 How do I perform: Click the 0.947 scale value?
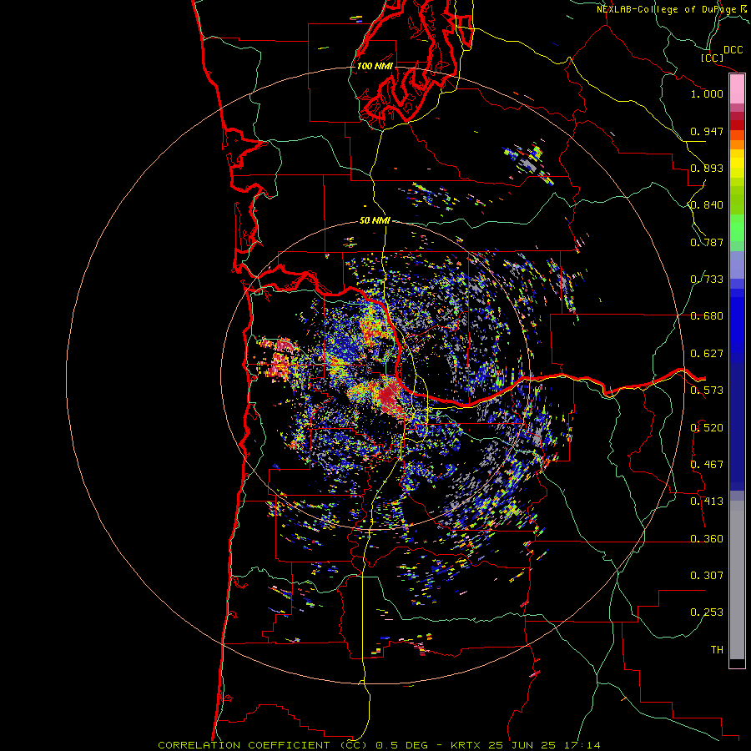pyautogui.click(x=707, y=131)
